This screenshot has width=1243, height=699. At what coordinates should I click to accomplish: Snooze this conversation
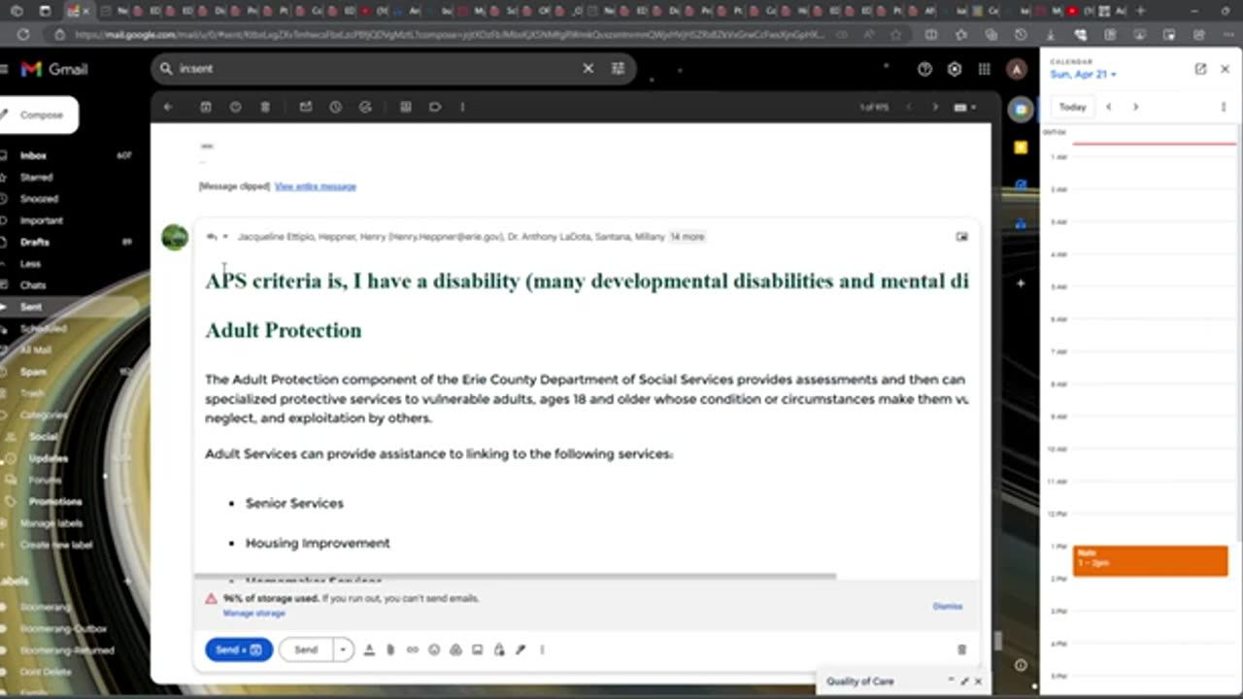coord(335,107)
